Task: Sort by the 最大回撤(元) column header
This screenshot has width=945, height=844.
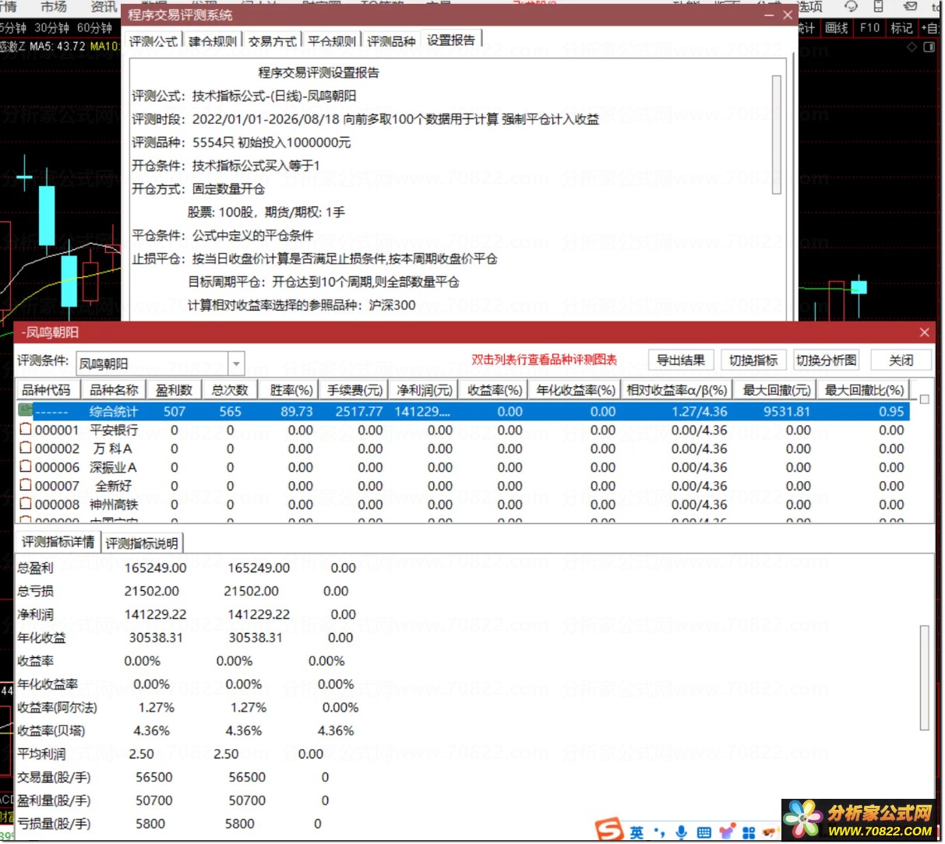Action: [x=776, y=389]
